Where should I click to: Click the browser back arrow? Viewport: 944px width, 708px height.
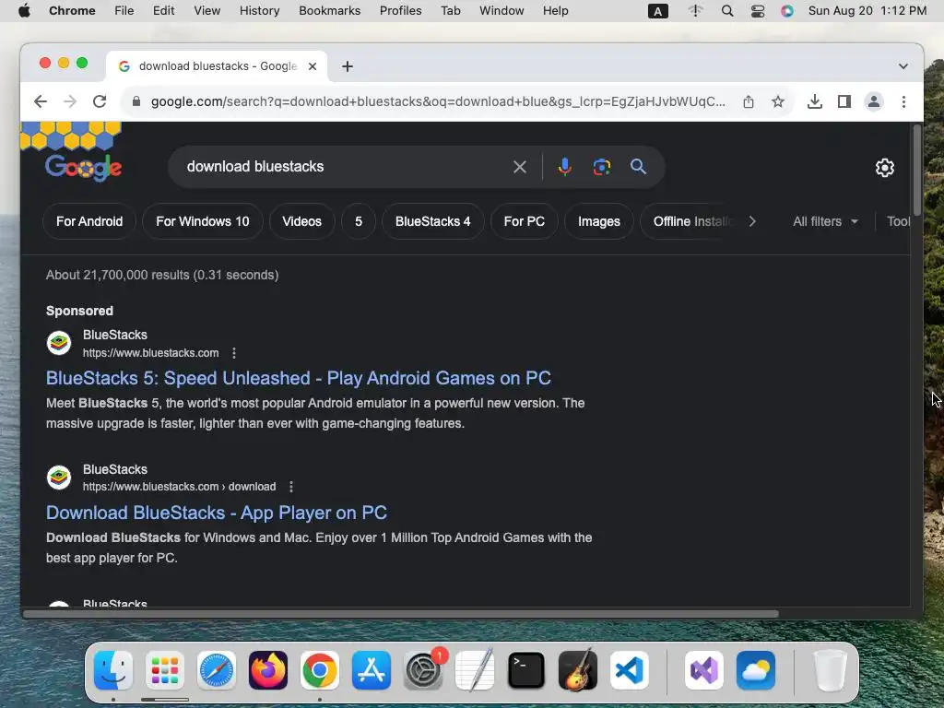(41, 101)
